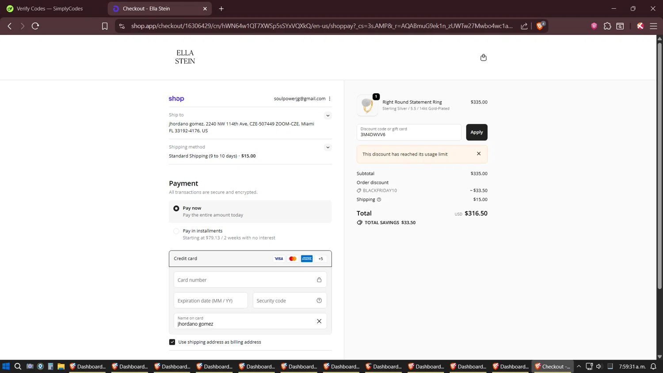Click the browser URL address bar

pos(322,26)
